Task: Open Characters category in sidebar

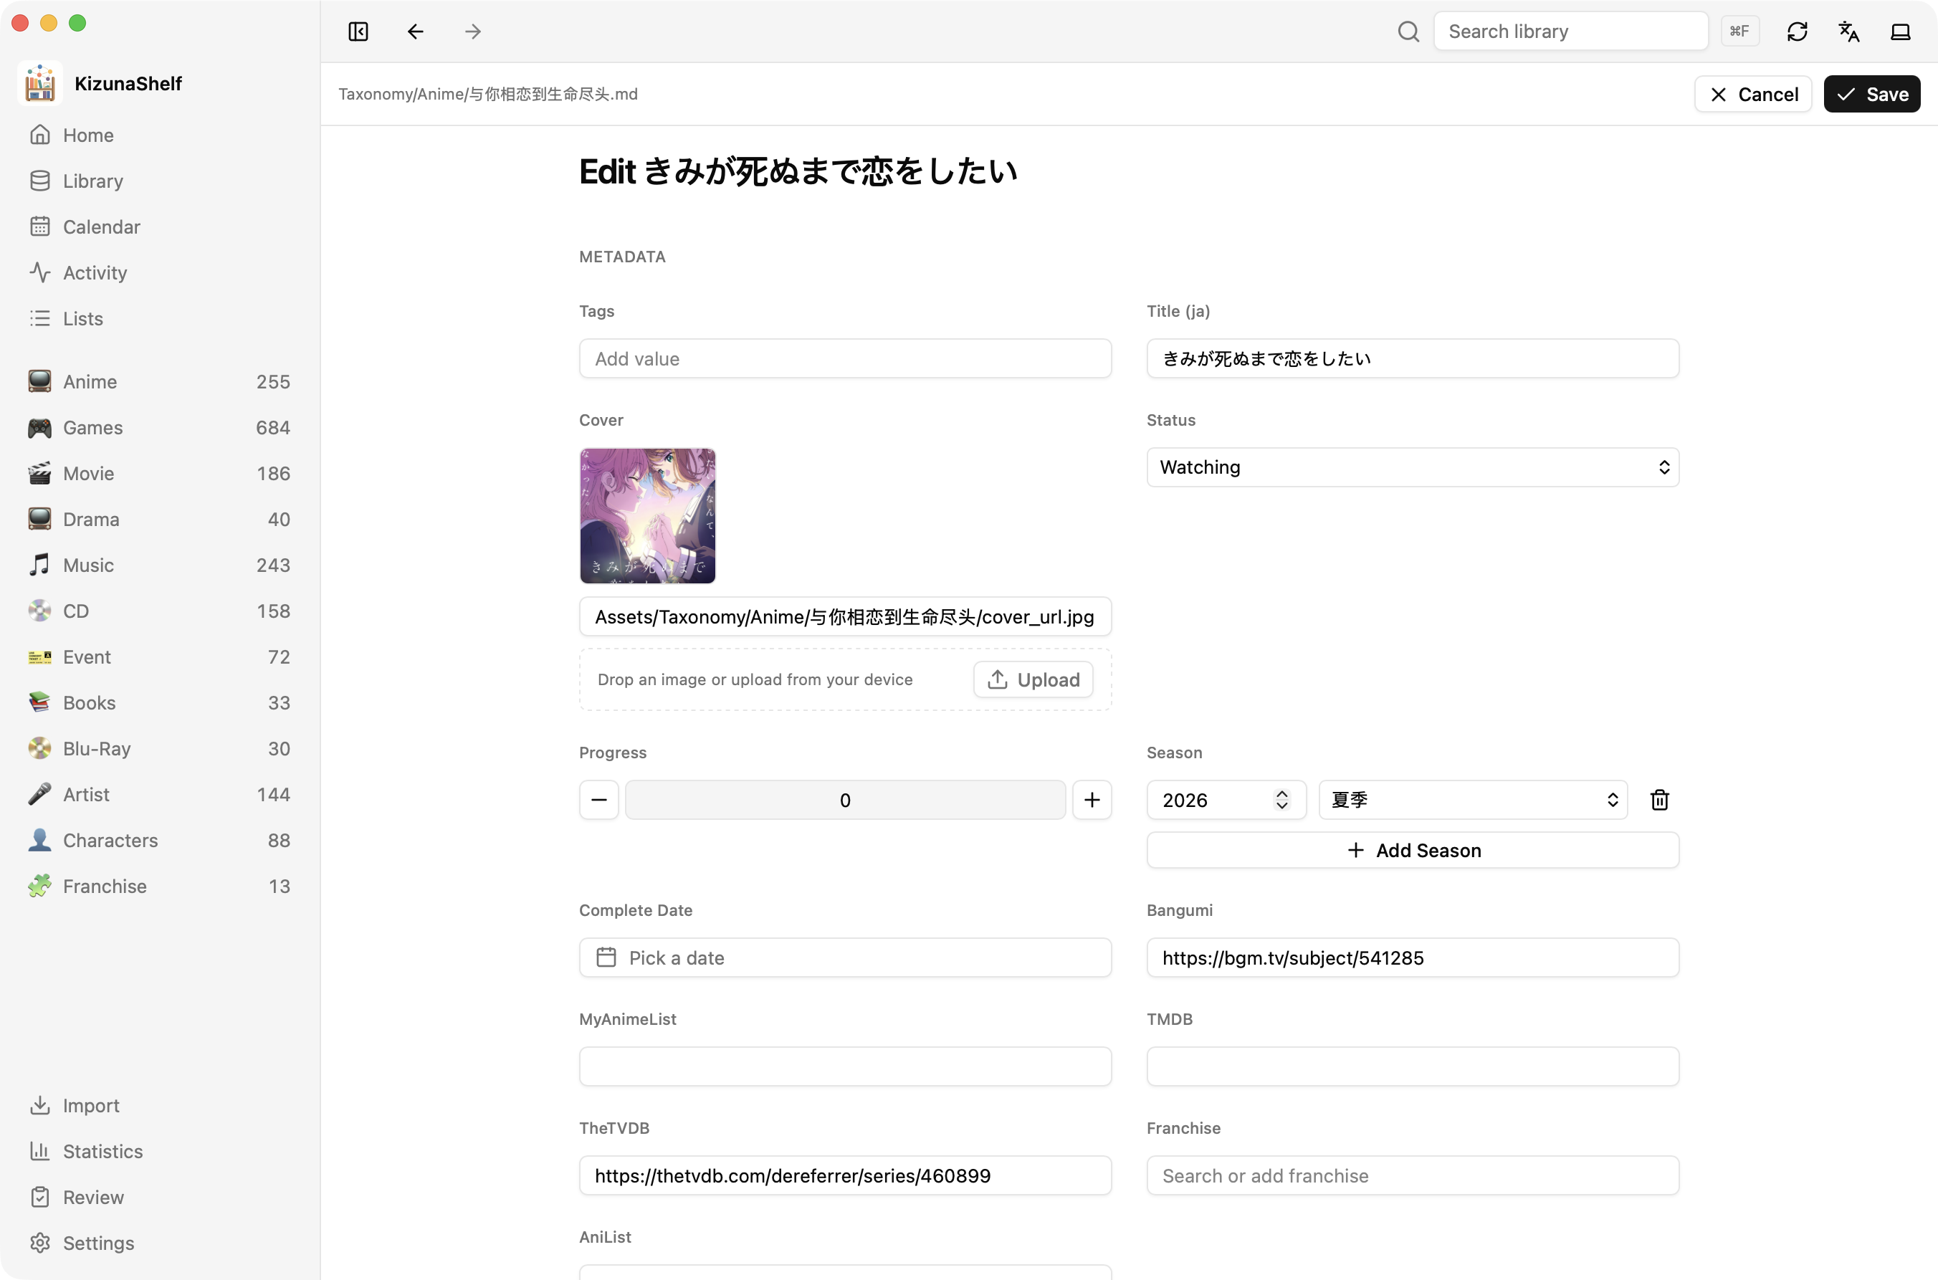Action: 159,840
